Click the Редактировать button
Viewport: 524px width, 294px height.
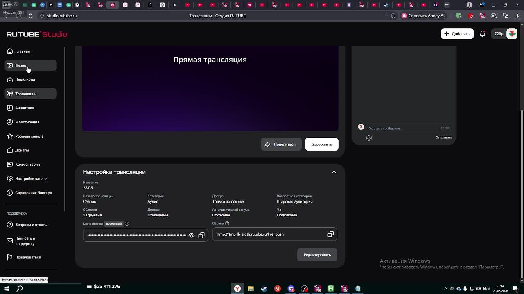tap(317, 255)
